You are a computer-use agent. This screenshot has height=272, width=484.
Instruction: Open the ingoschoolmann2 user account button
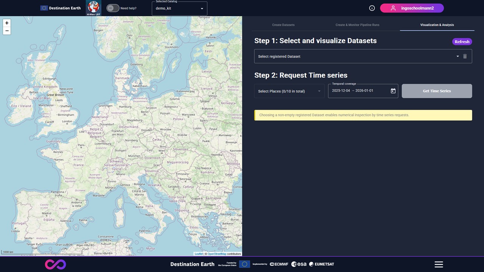click(x=412, y=8)
